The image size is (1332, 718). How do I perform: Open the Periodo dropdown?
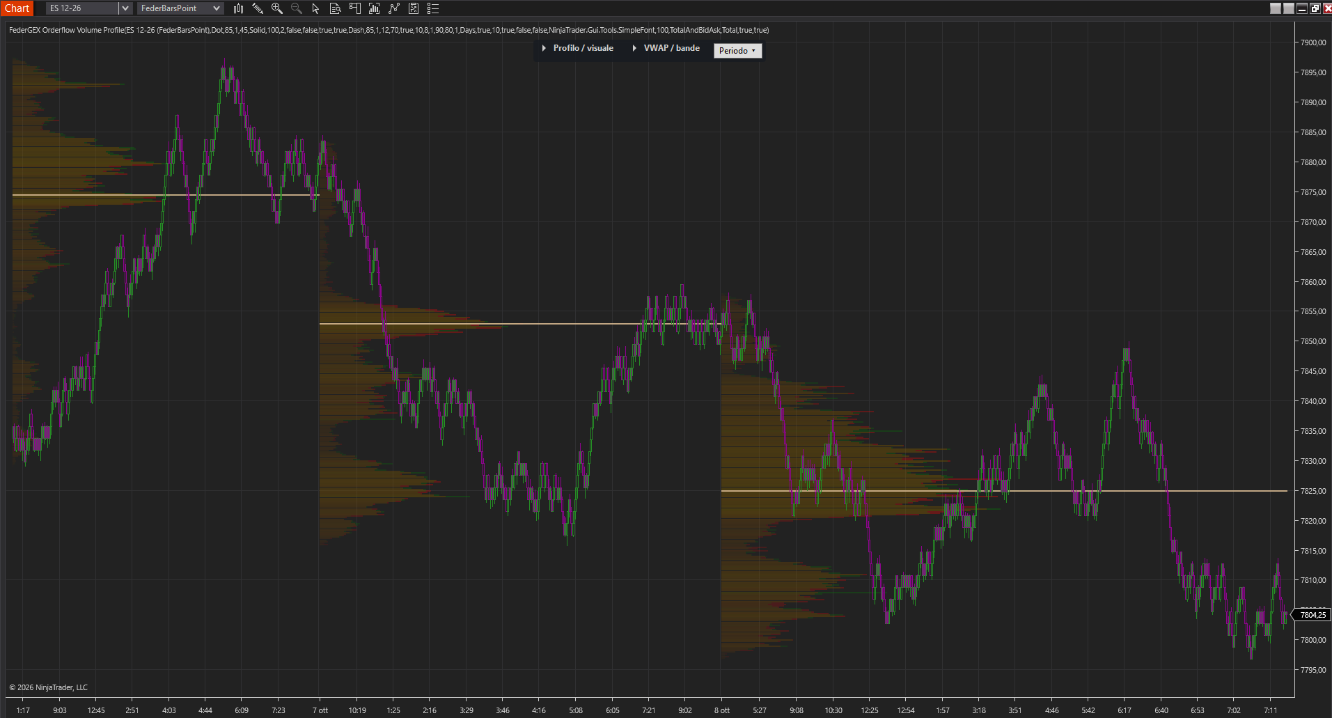737,51
